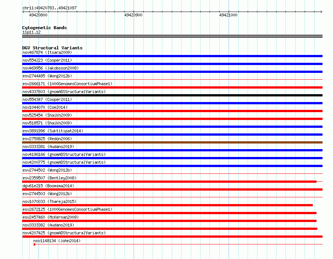Image resolution: width=333 pixels, height=259 pixels.
Task: Click the black bar under nsv4337603
Action: coord(172,95)
